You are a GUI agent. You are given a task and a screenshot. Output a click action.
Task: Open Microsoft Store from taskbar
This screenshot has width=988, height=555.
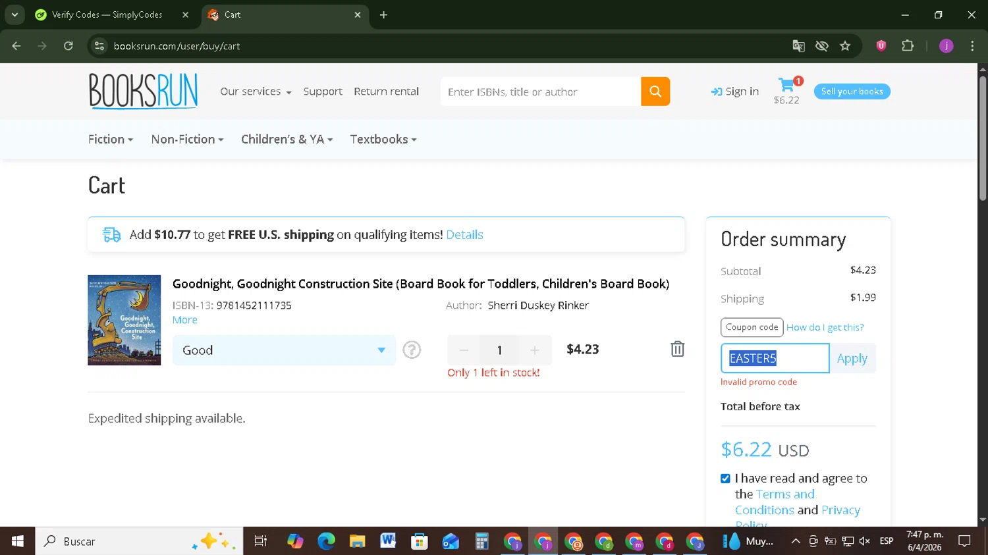tap(419, 541)
